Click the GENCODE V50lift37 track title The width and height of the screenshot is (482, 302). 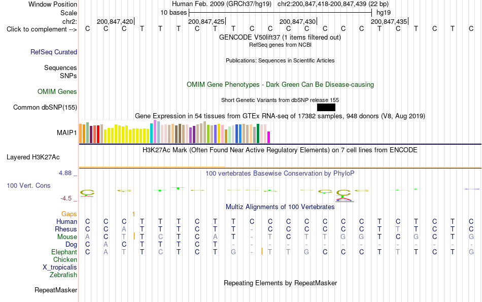pos(280,38)
